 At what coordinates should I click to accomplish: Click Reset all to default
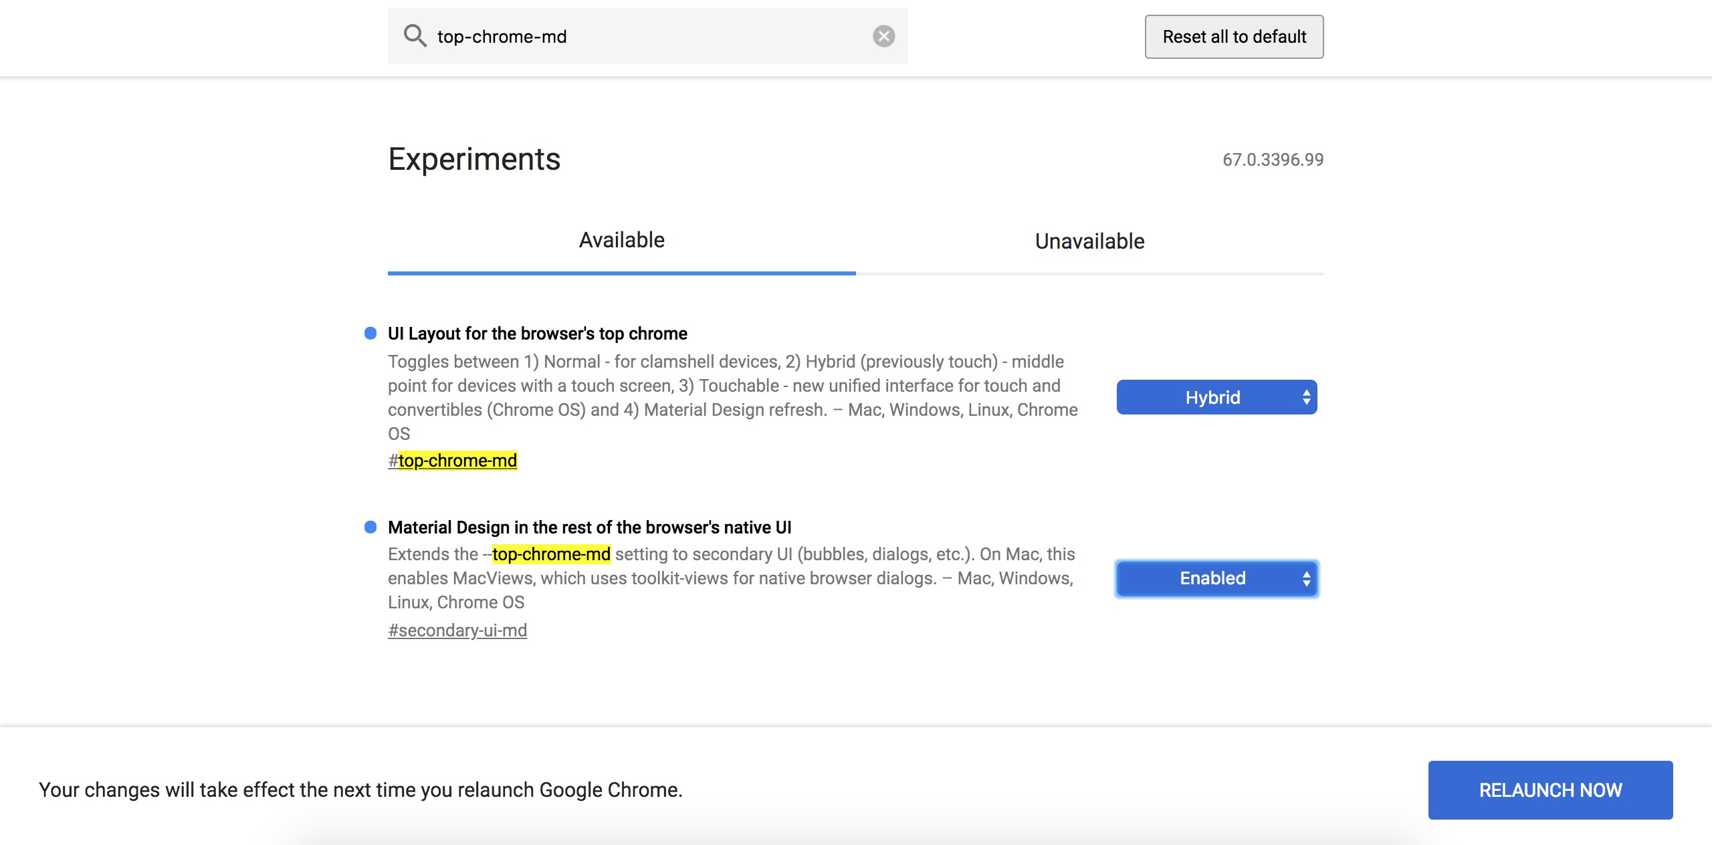pyautogui.click(x=1234, y=37)
